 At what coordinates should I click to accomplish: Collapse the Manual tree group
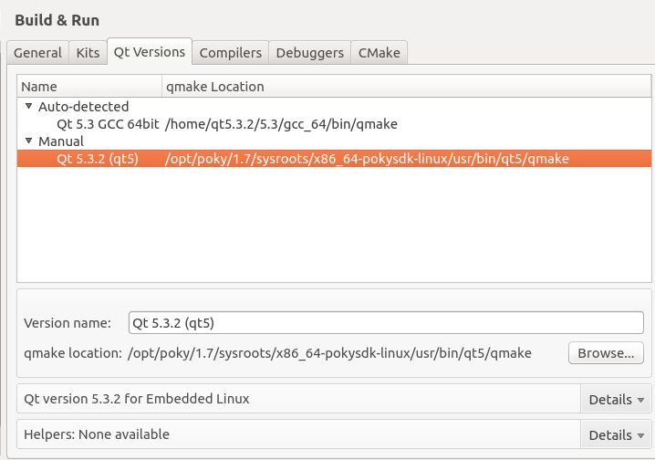[x=28, y=141]
